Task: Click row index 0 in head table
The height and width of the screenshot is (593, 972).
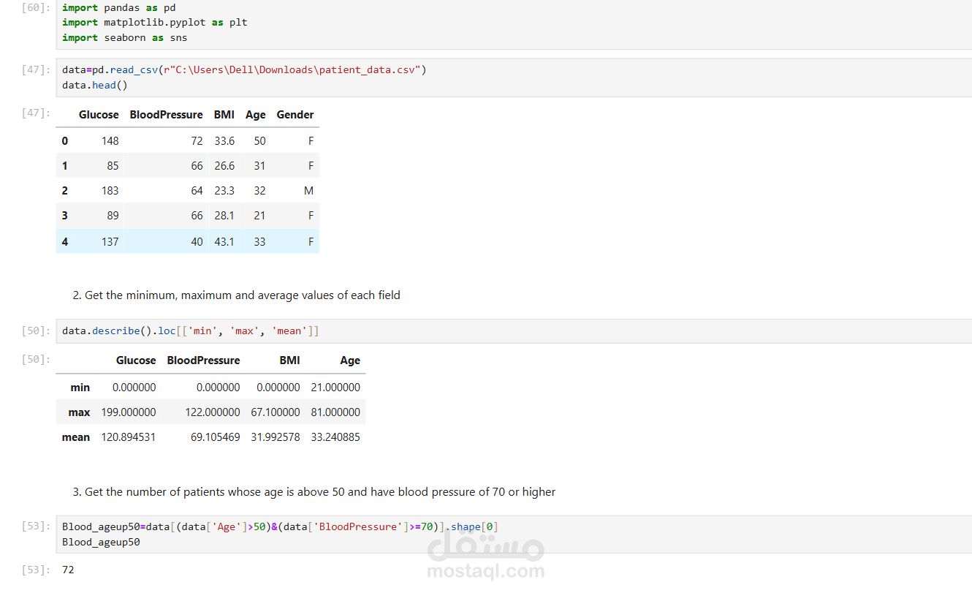Action: [x=65, y=141]
